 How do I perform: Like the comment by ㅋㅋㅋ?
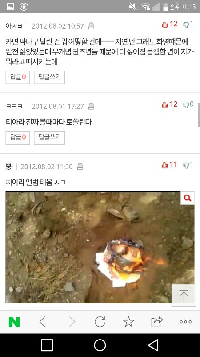[170, 104]
